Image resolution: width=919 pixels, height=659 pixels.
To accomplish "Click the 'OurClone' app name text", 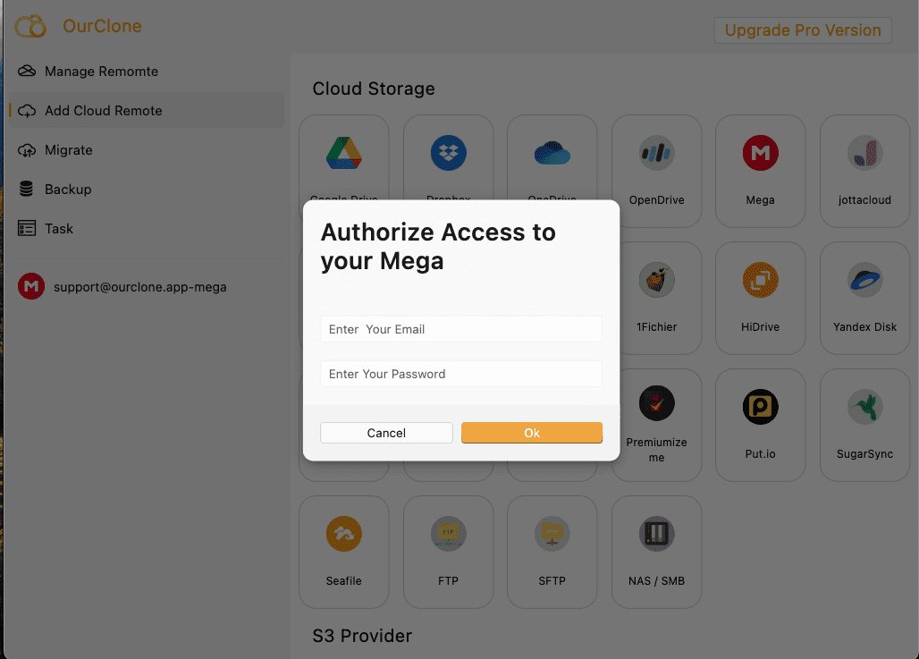I will (x=102, y=27).
